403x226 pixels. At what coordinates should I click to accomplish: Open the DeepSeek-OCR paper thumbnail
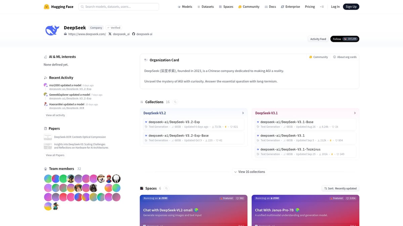48,137
